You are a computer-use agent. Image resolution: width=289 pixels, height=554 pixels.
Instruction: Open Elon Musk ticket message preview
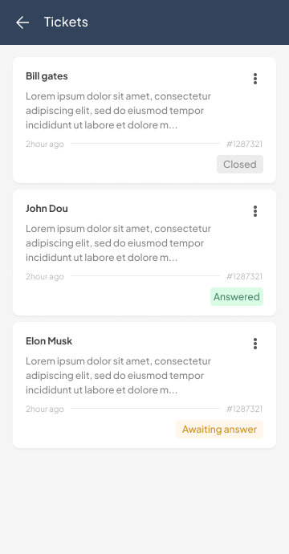[119, 376]
